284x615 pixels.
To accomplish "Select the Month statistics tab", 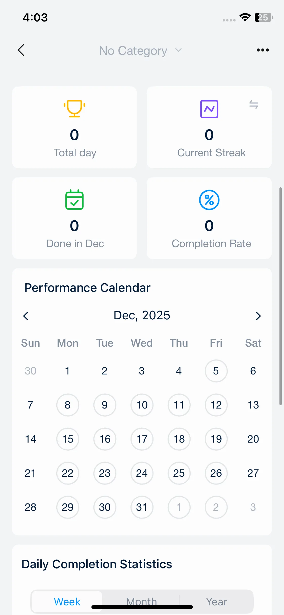I will click(142, 601).
